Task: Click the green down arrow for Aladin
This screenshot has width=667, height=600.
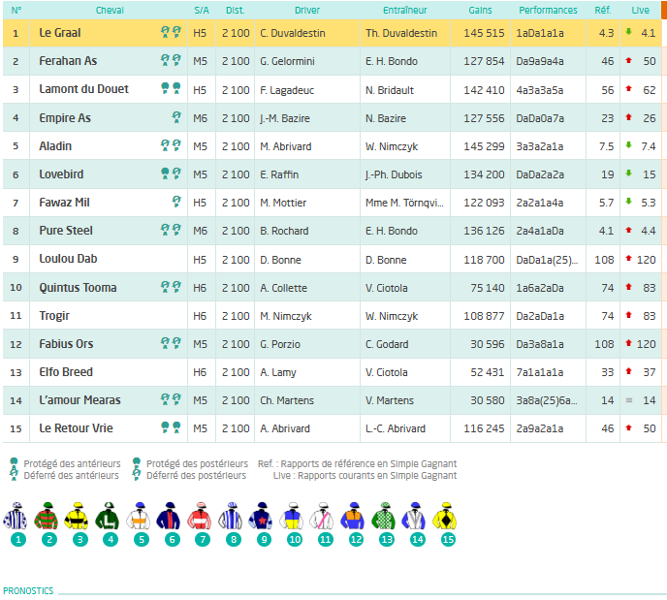Action: point(629,145)
